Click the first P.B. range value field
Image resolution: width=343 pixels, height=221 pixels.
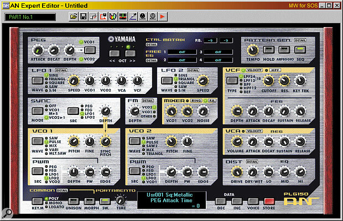(x=210, y=40)
